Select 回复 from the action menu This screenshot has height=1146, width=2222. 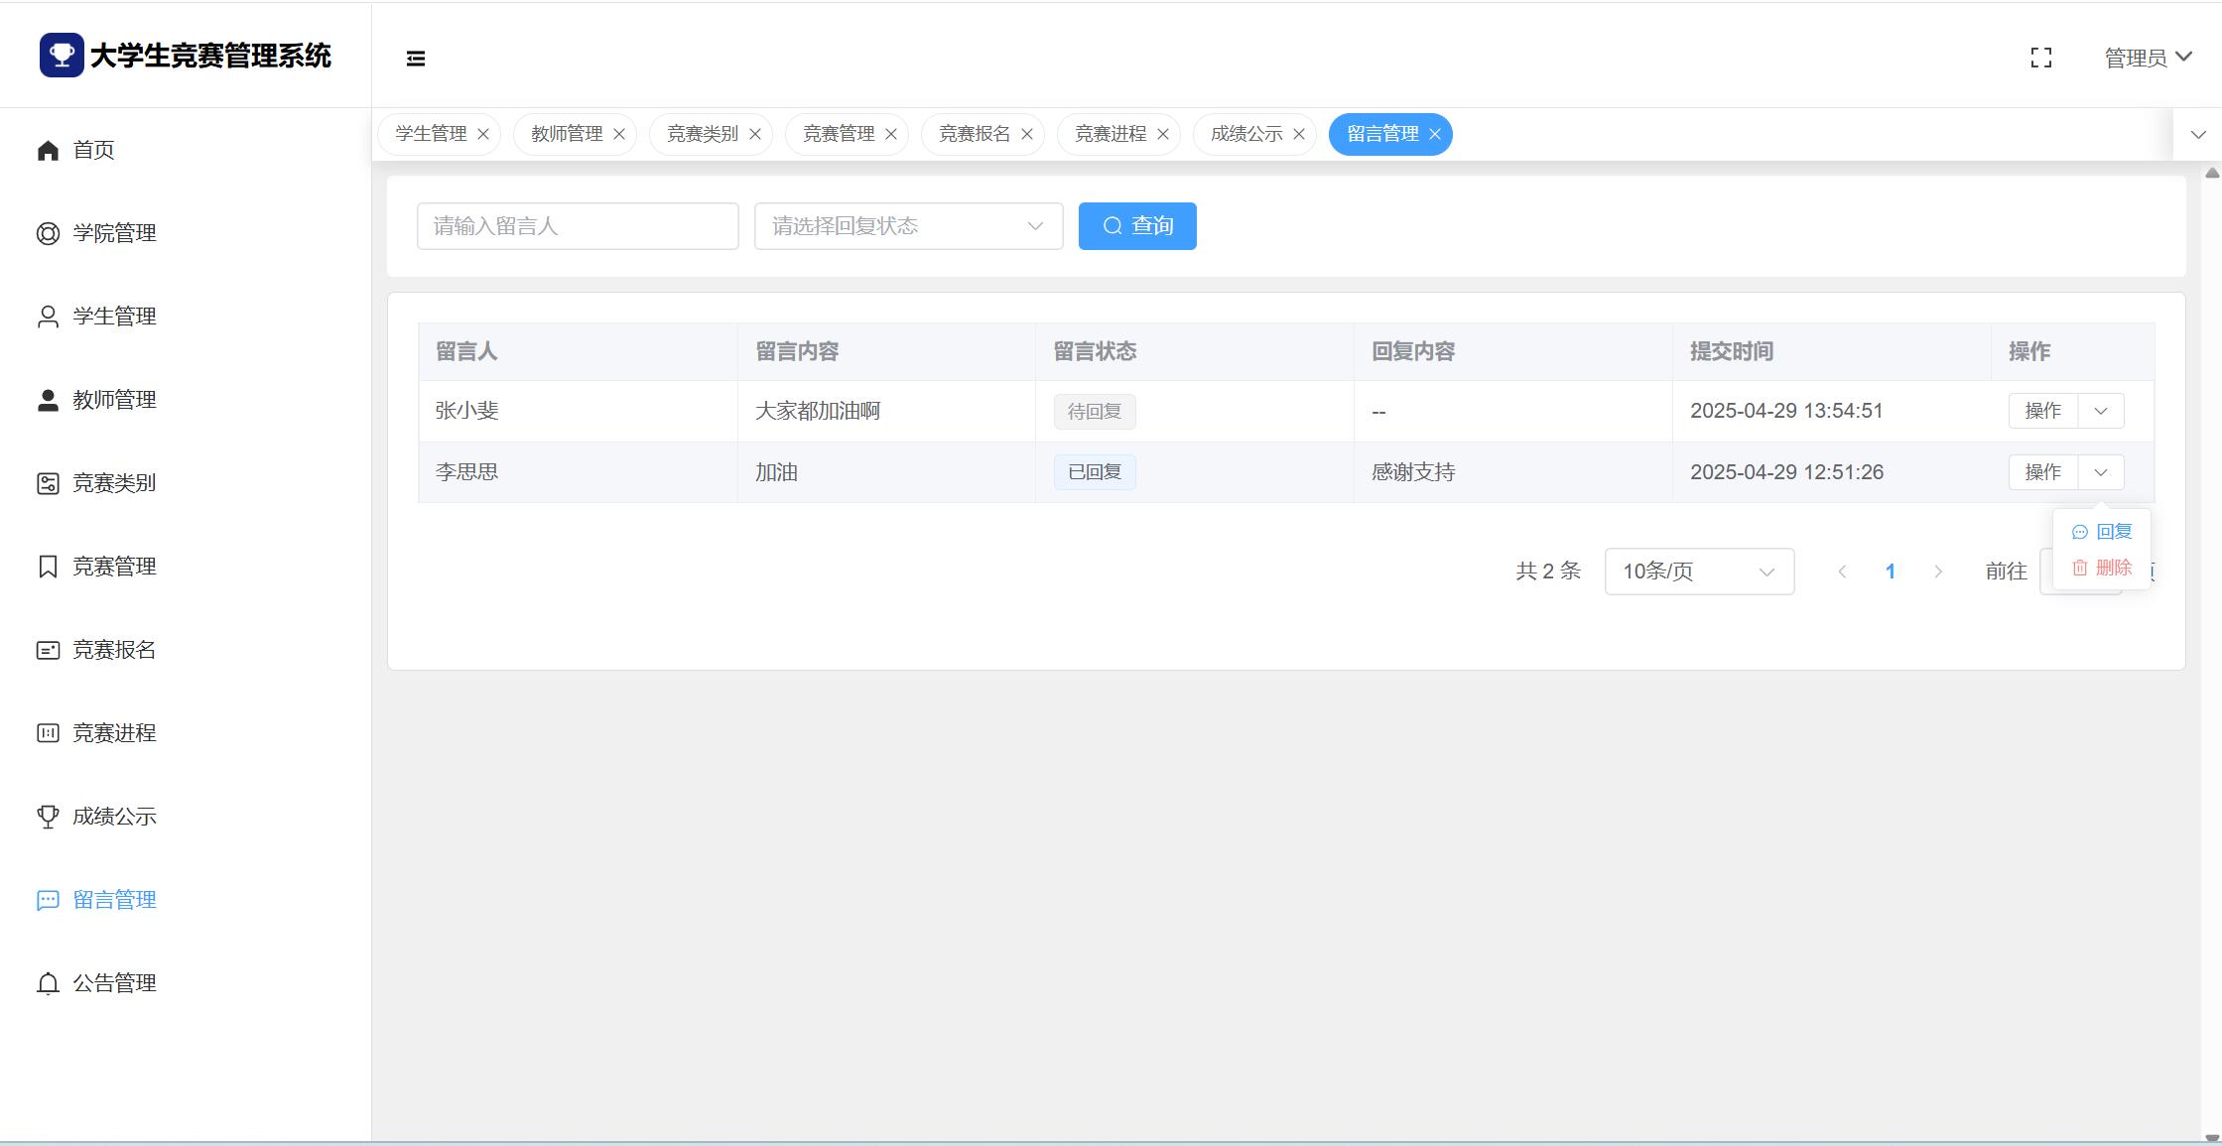(2103, 532)
